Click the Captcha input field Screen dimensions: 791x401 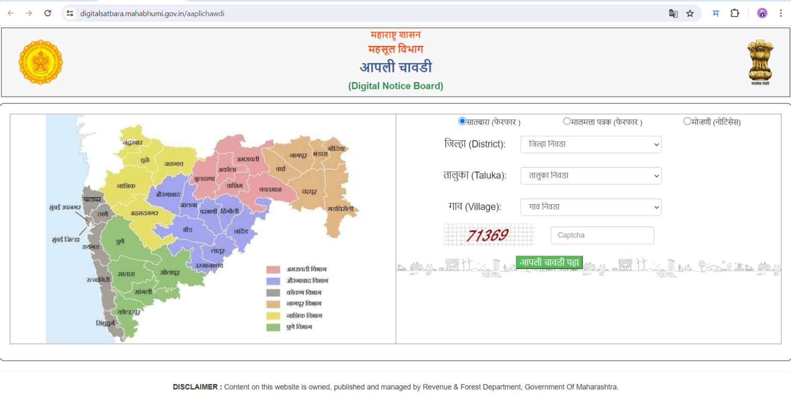602,235
